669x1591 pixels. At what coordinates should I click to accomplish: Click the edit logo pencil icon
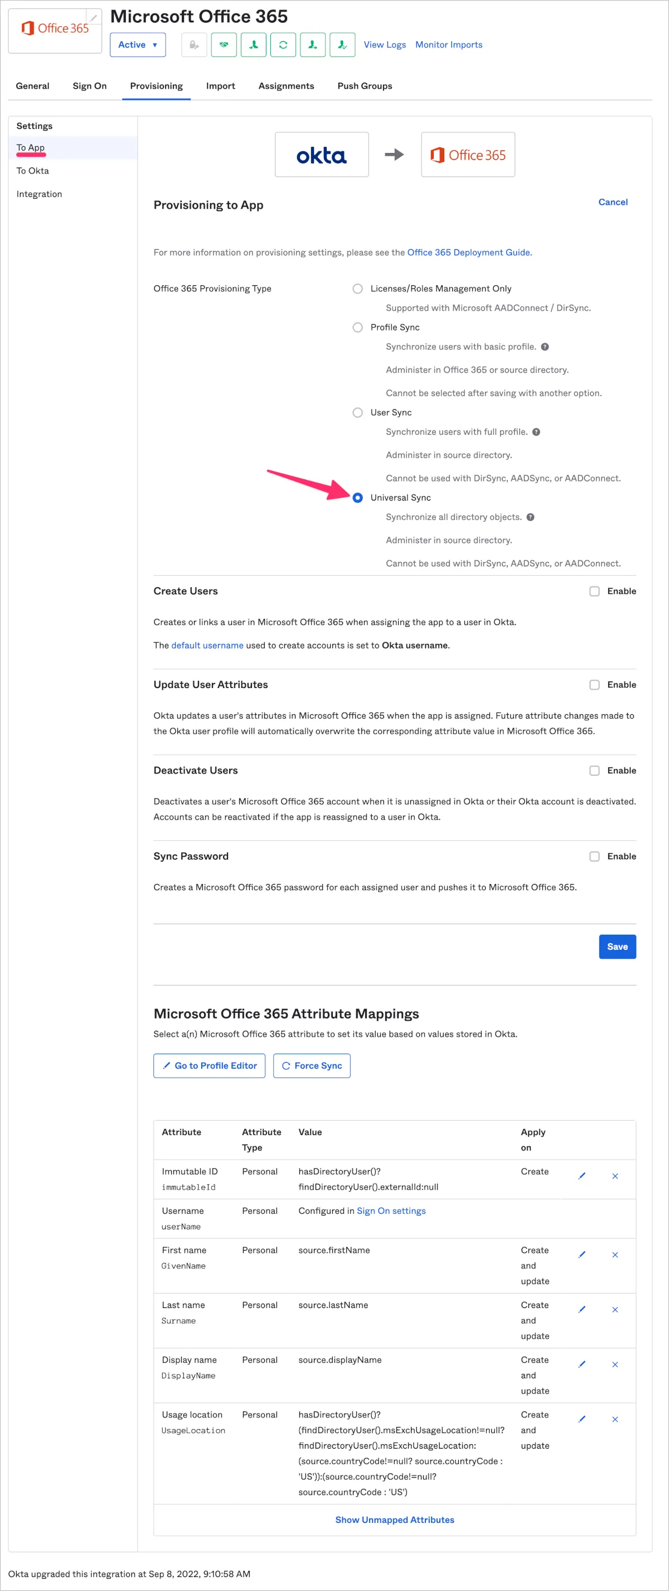(93, 17)
